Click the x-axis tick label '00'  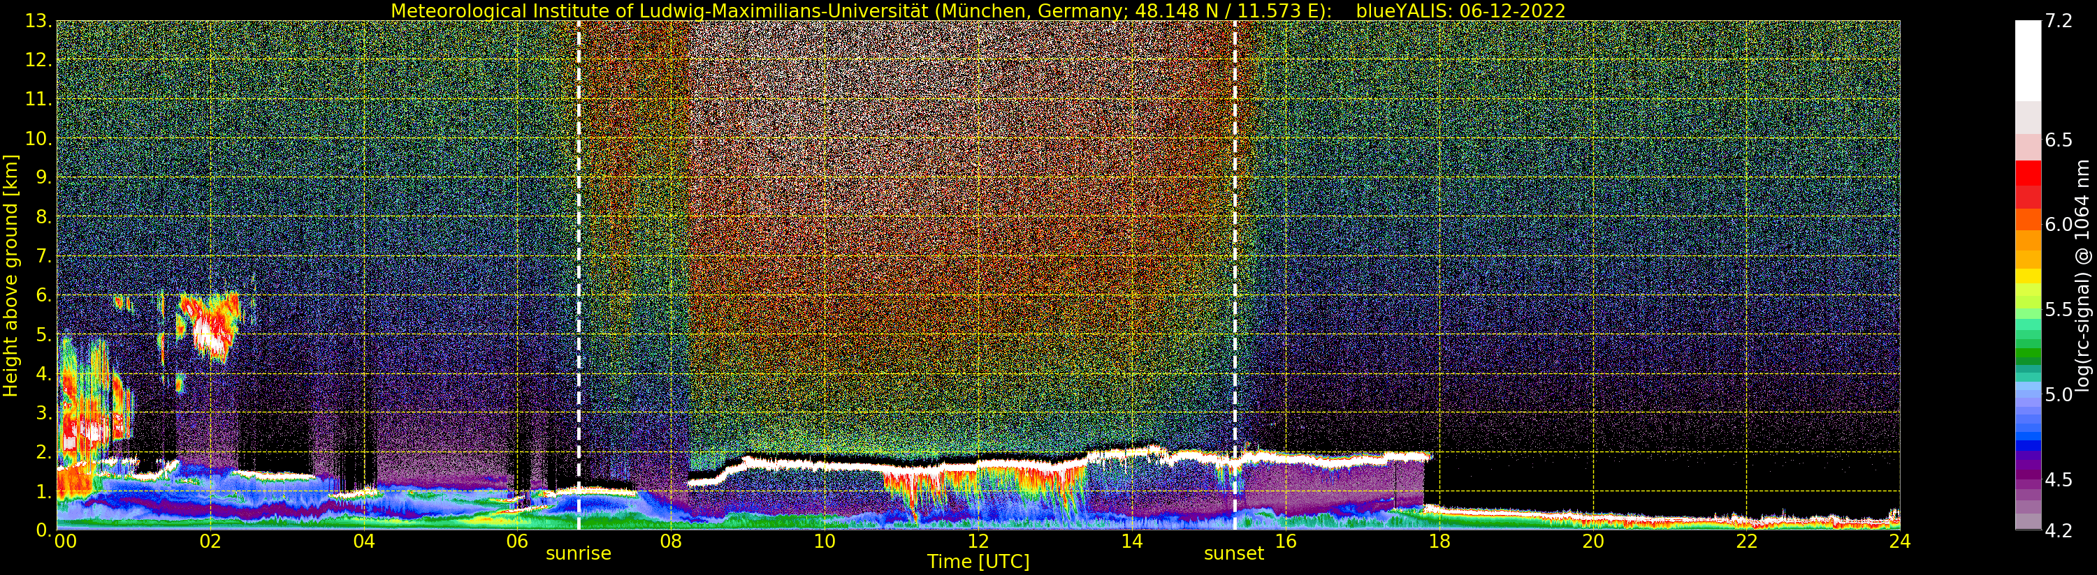coord(65,542)
